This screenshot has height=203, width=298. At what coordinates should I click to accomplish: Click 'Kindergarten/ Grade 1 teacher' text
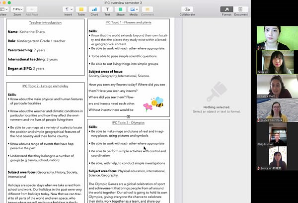tap(41, 41)
